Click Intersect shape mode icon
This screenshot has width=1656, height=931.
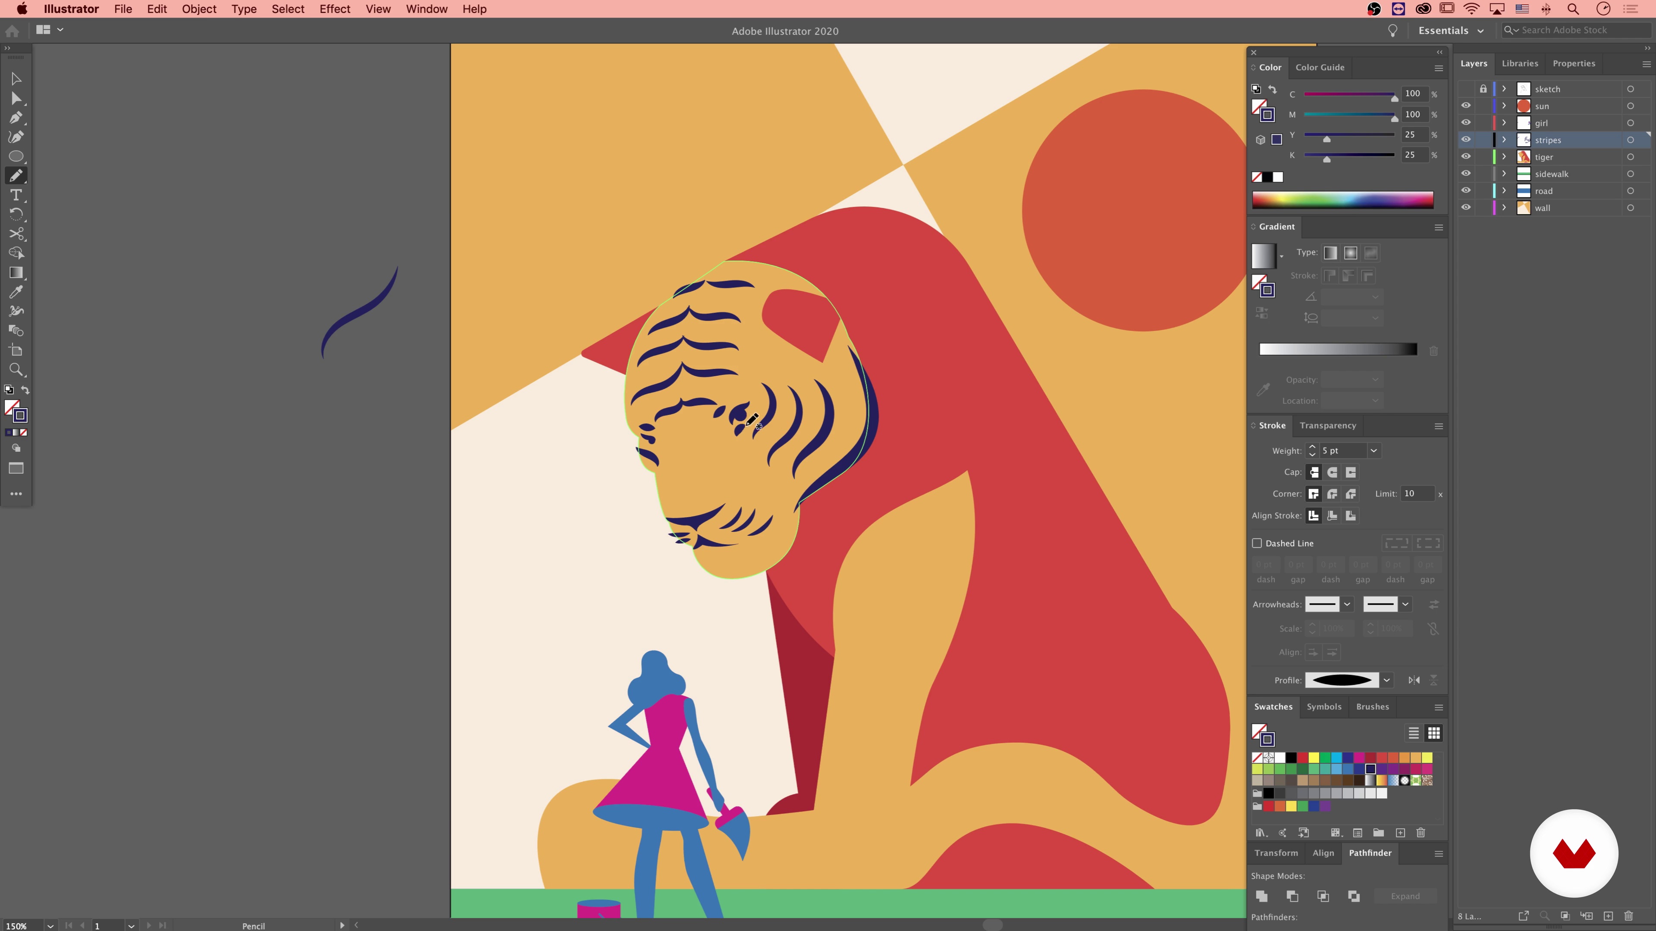tap(1323, 896)
